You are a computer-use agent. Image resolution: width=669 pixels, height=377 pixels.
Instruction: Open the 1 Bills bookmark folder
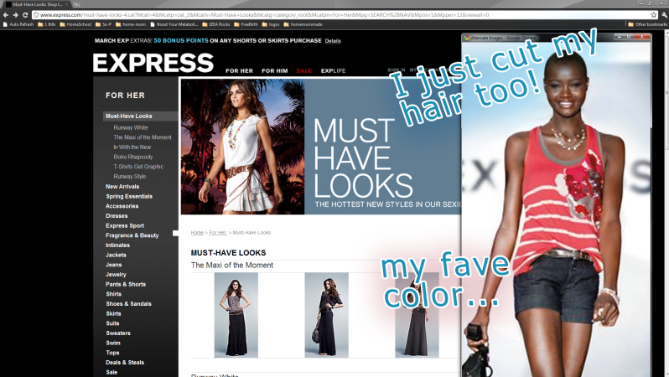click(47, 24)
